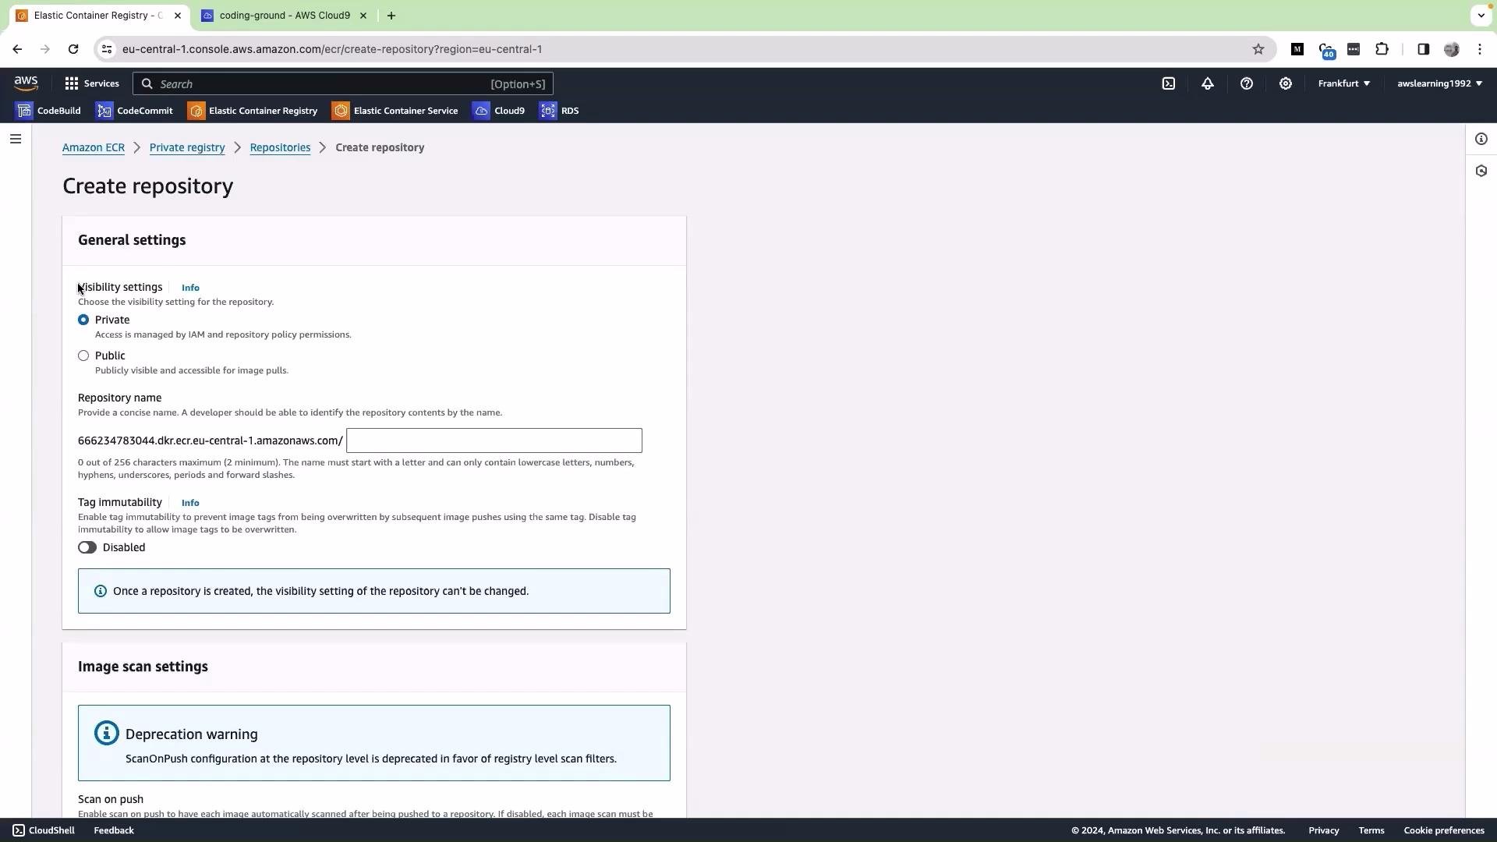The image size is (1497, 842).
Task: Focus the AWS console search box
Action: point(343,83)
